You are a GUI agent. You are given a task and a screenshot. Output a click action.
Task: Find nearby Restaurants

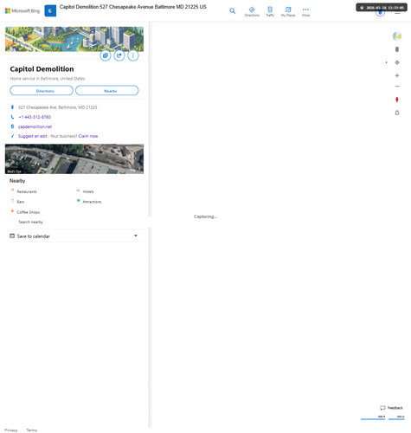[27, 191]
